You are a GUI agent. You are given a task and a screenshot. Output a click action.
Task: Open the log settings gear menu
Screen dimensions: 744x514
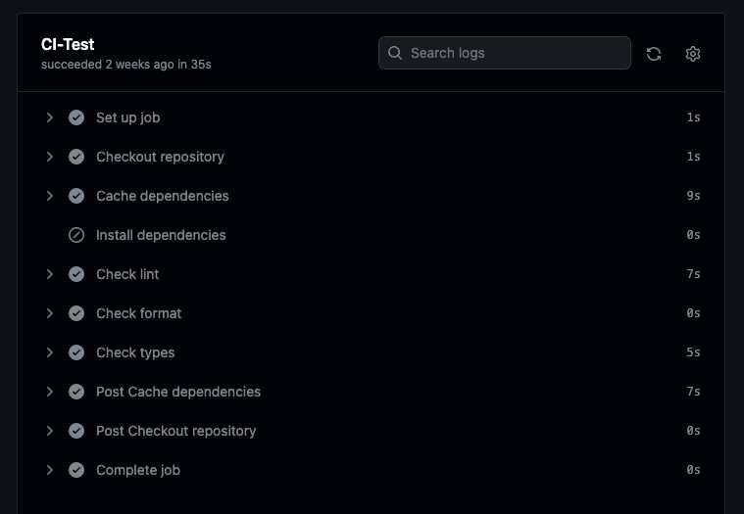click(x=693, y=54)
